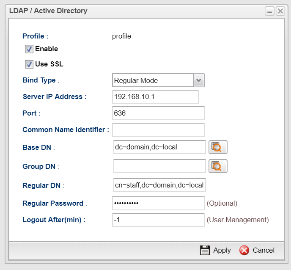Click the Regular Password field

[x=158, y=203]
